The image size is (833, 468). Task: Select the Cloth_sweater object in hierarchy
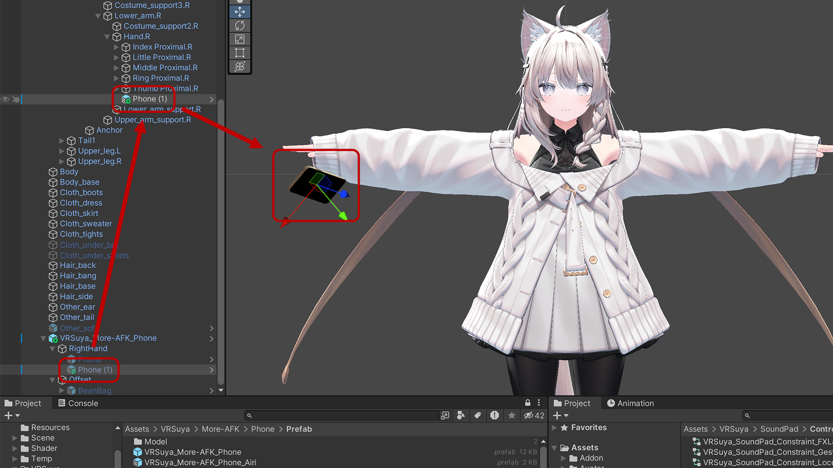pos(86,224)
